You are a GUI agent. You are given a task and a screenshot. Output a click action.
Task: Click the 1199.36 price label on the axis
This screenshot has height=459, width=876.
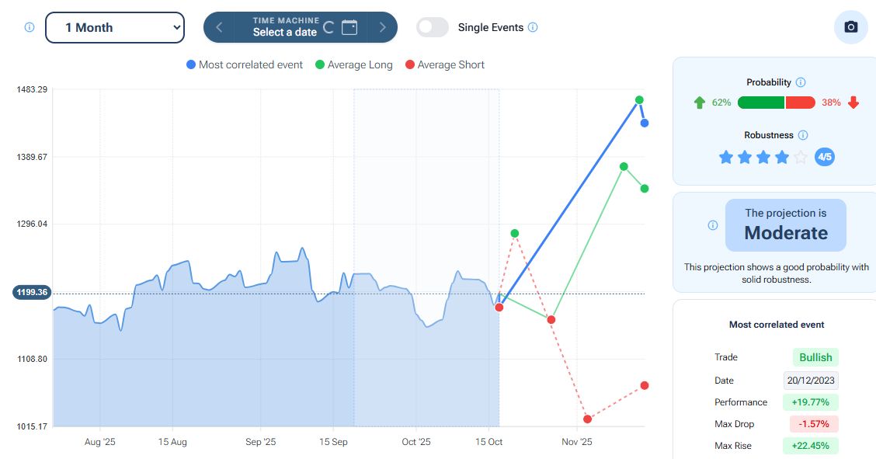31,293
